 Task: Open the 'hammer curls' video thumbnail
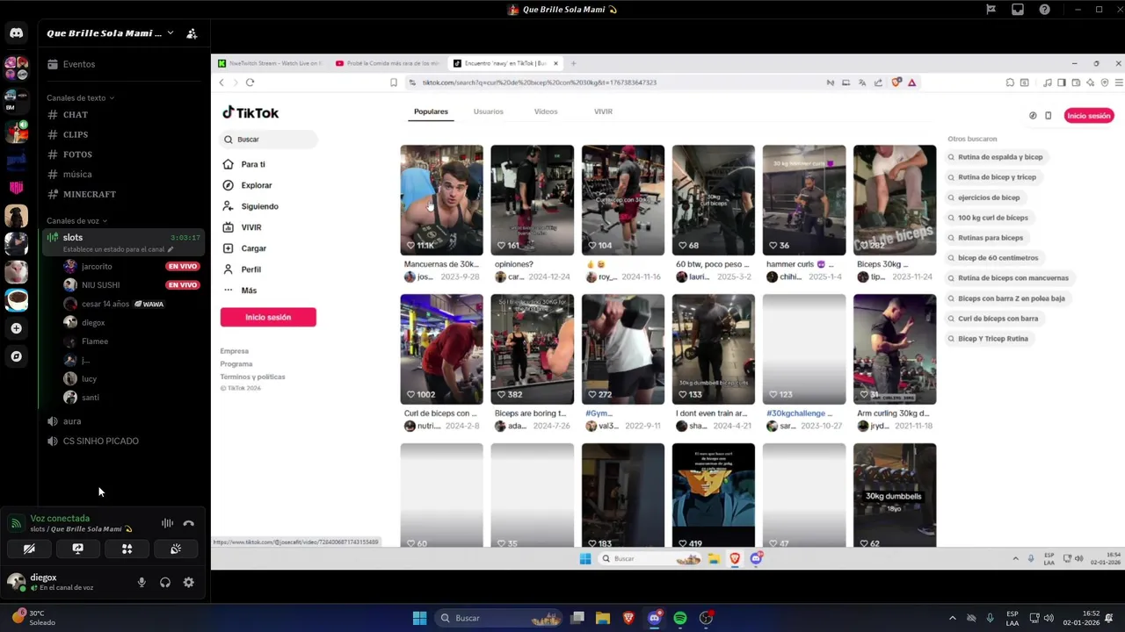tap(804, 200)
